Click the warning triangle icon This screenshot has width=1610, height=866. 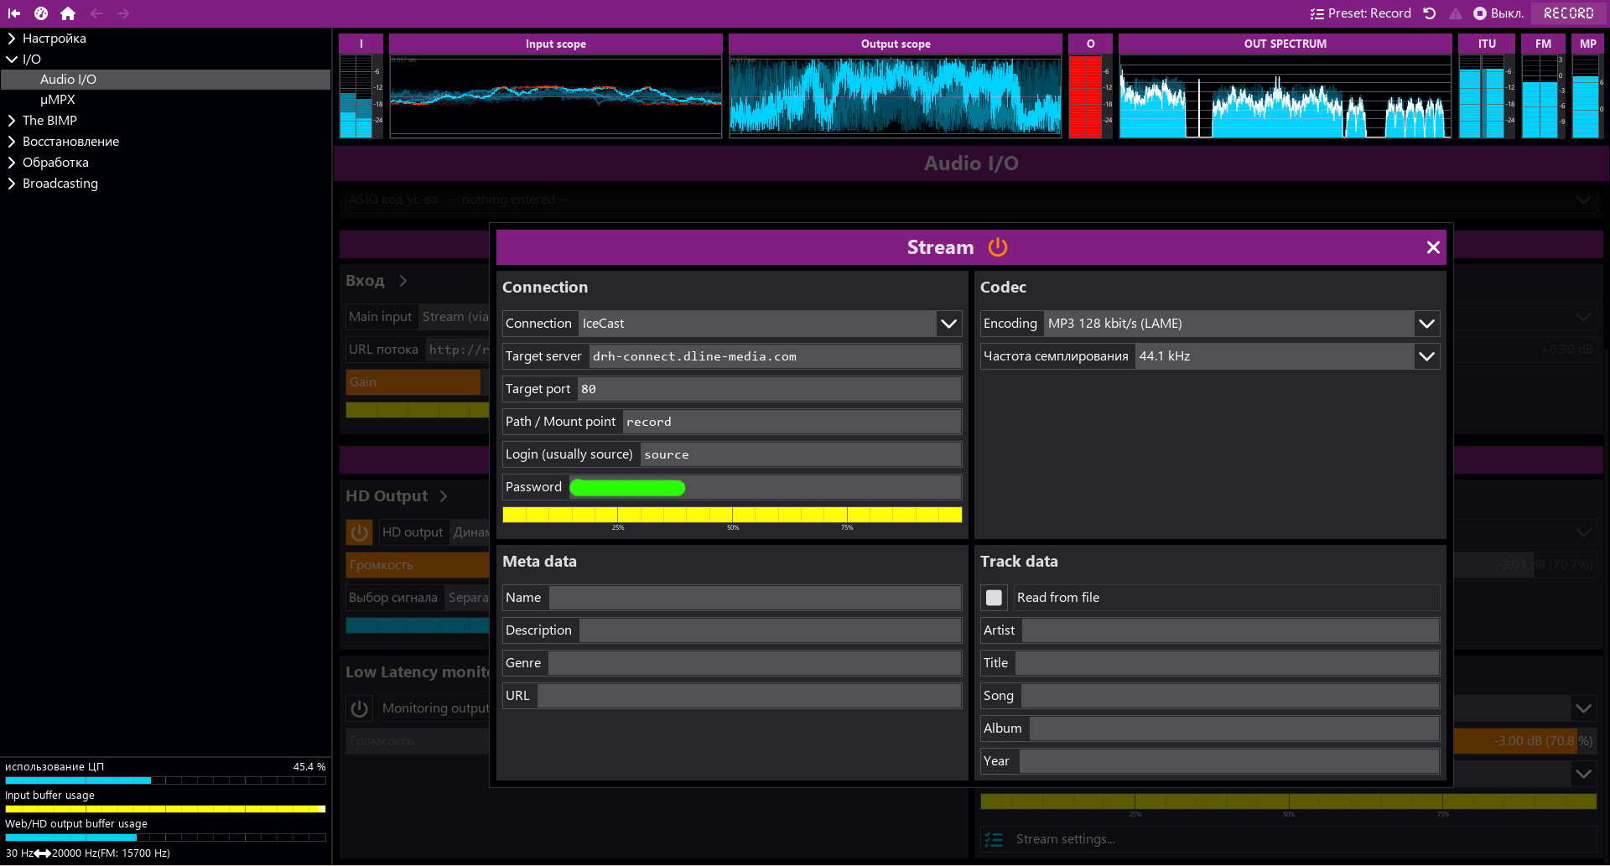[1456, 13]
